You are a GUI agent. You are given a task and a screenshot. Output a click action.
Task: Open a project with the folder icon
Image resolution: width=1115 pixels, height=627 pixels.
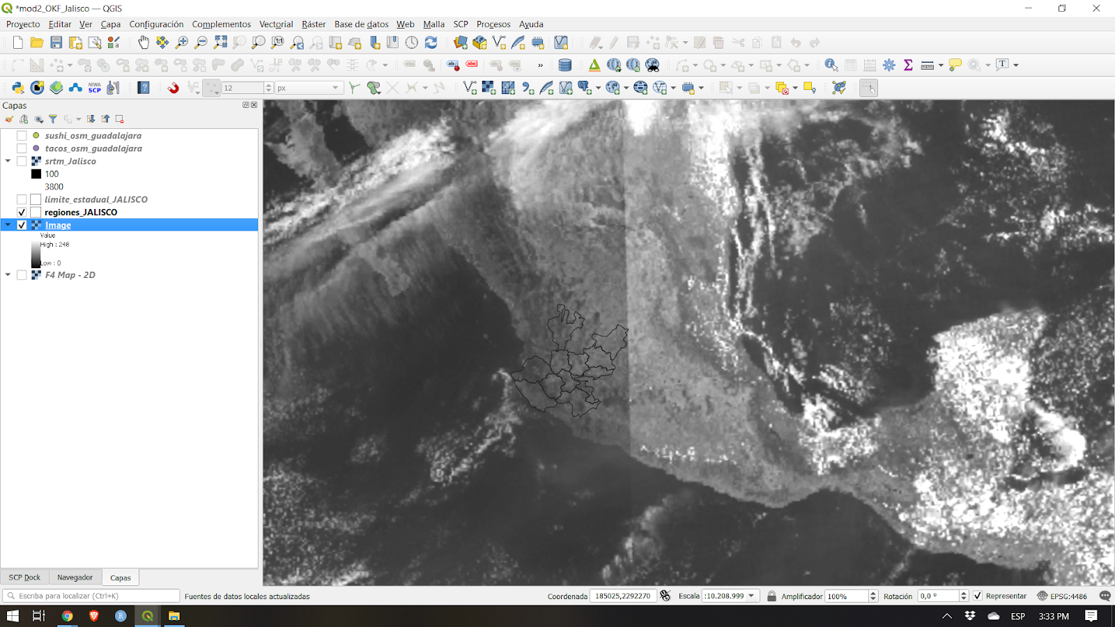point(37,42)
